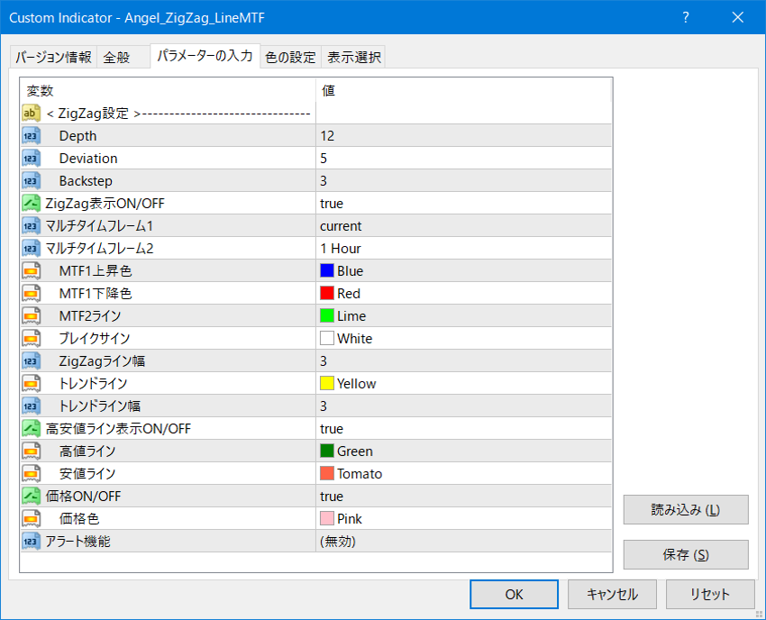Click the string icon beside ZigZag設定 row
Screen dimensions: 766x620
31,114
